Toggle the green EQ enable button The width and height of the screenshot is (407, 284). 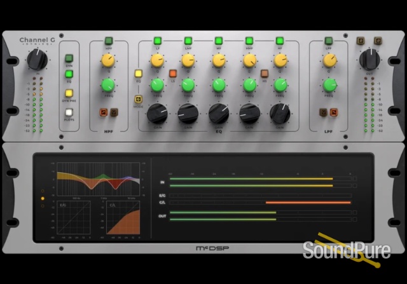point(69,75)
